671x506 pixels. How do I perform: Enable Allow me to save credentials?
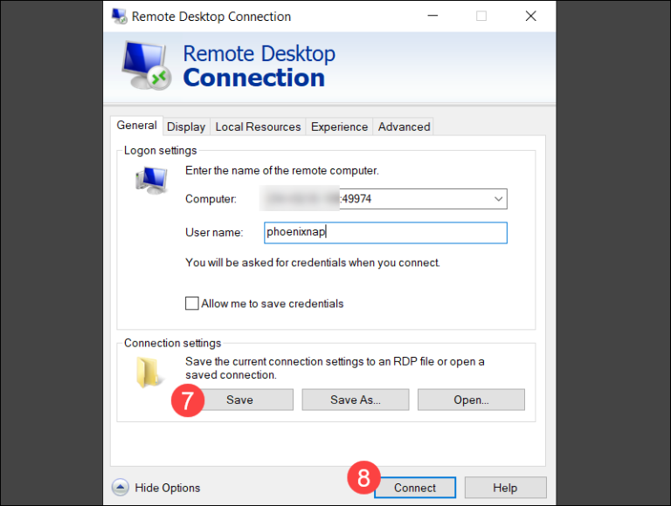(x=192, y=304)
